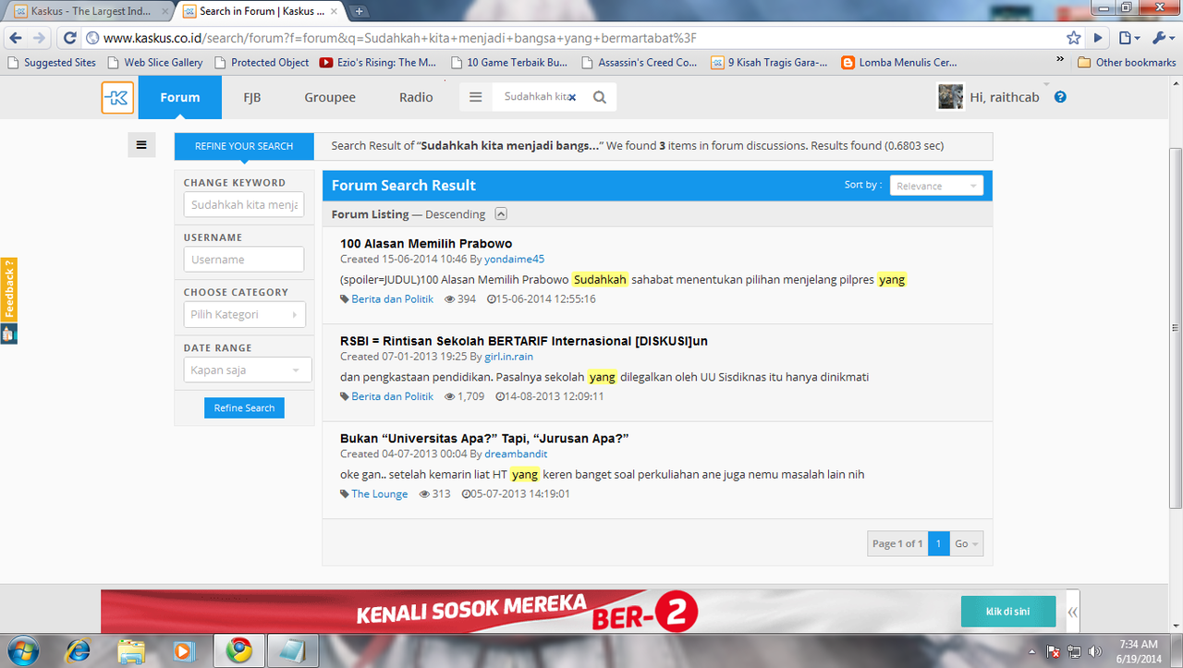Switch to the FJB tab
1183x668 pixels.
[251, 97]
